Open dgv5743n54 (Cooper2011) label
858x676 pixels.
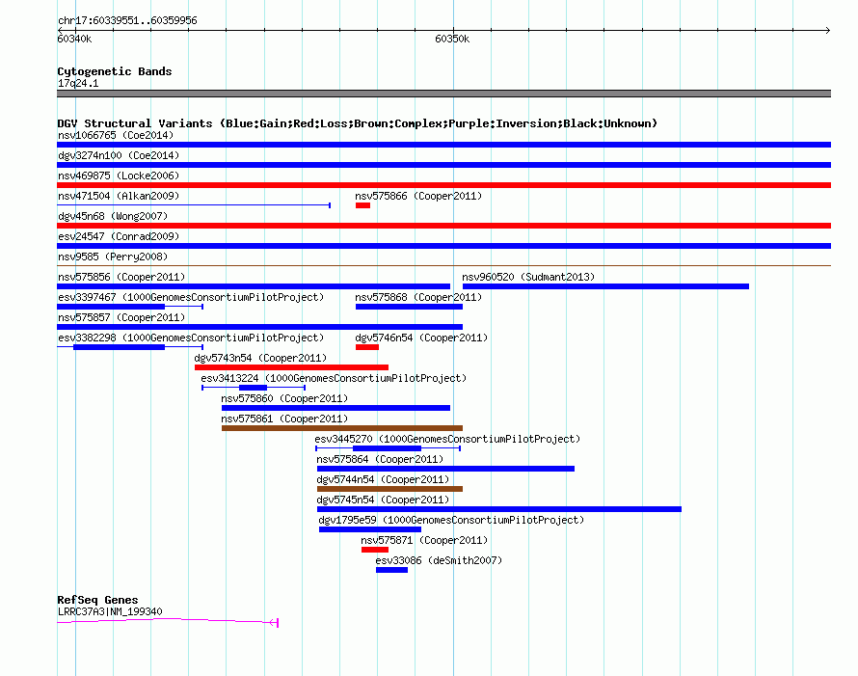(x=260, y=358)
